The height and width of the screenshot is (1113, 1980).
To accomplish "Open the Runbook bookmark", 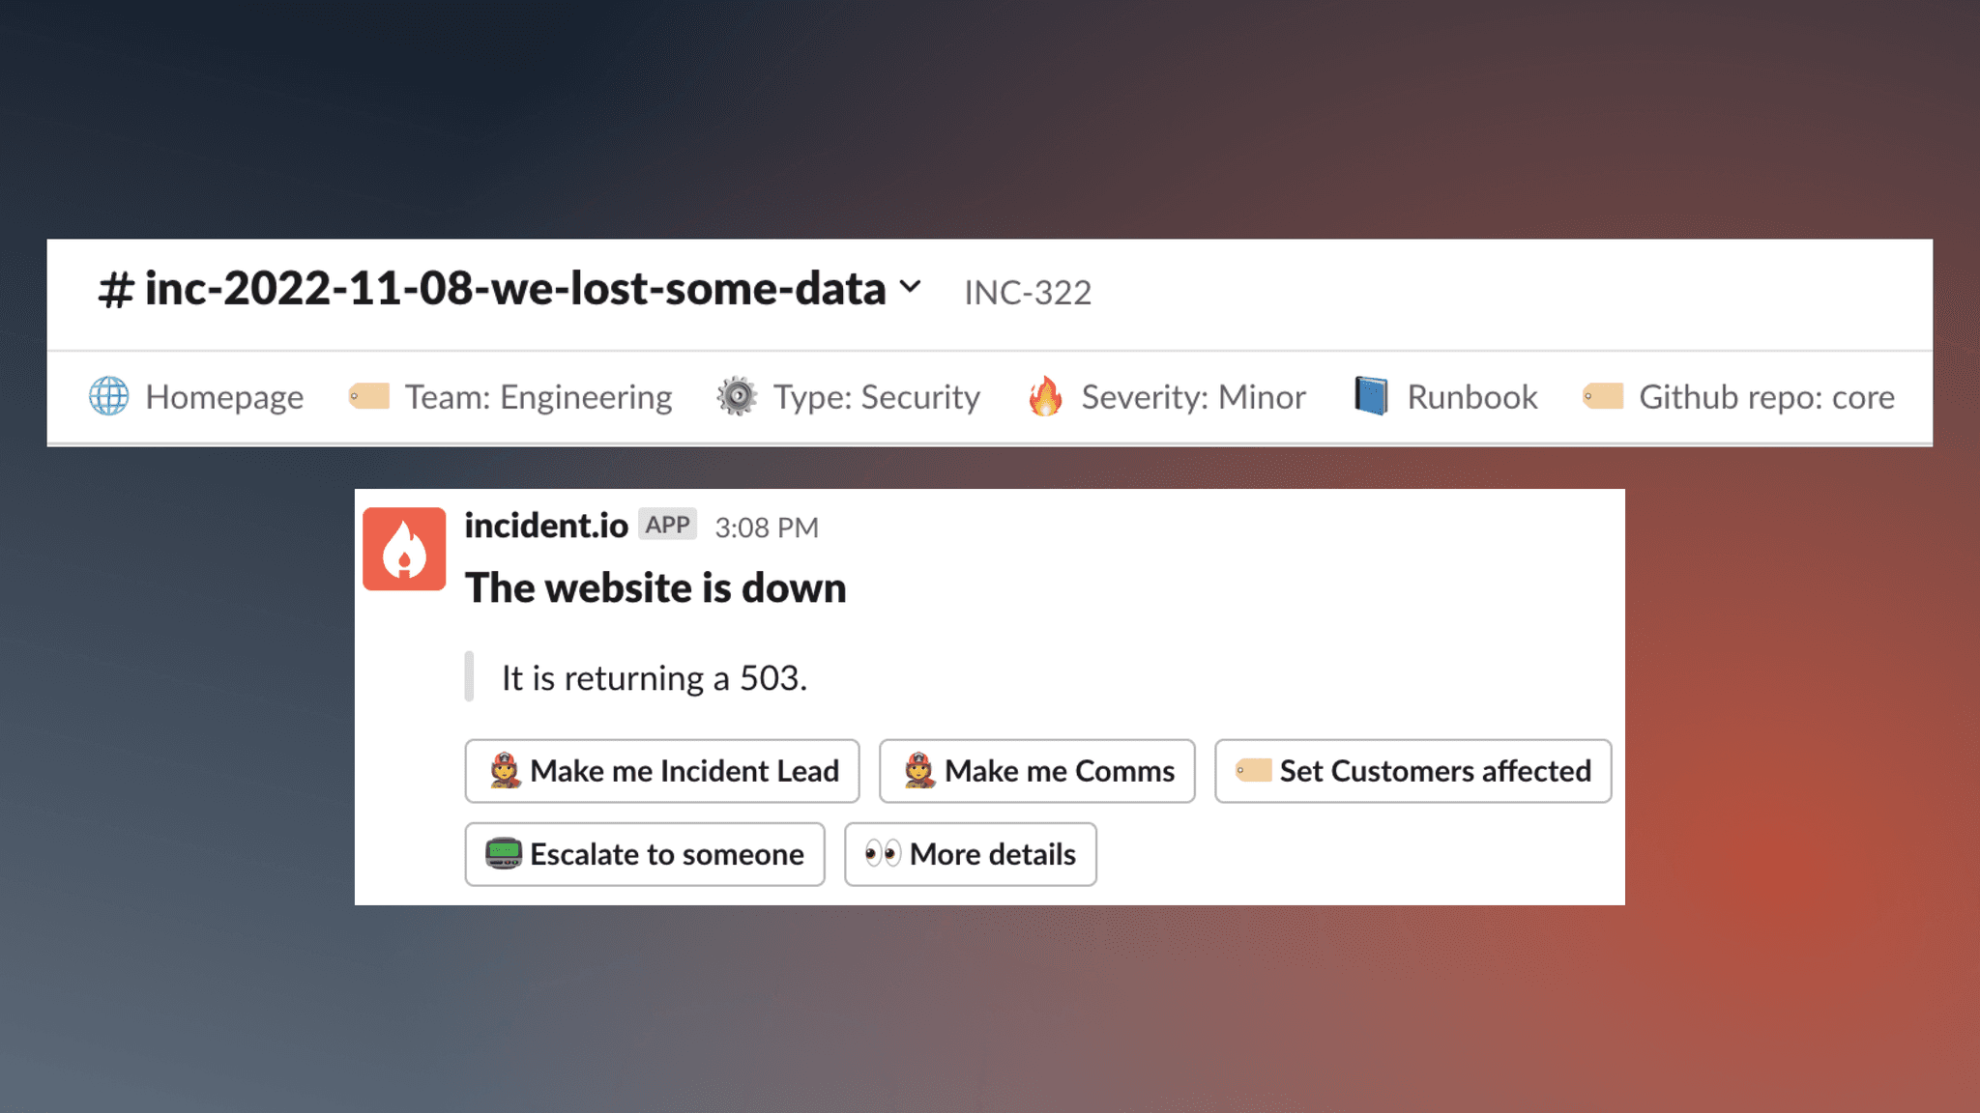I will click(1445, 396).
